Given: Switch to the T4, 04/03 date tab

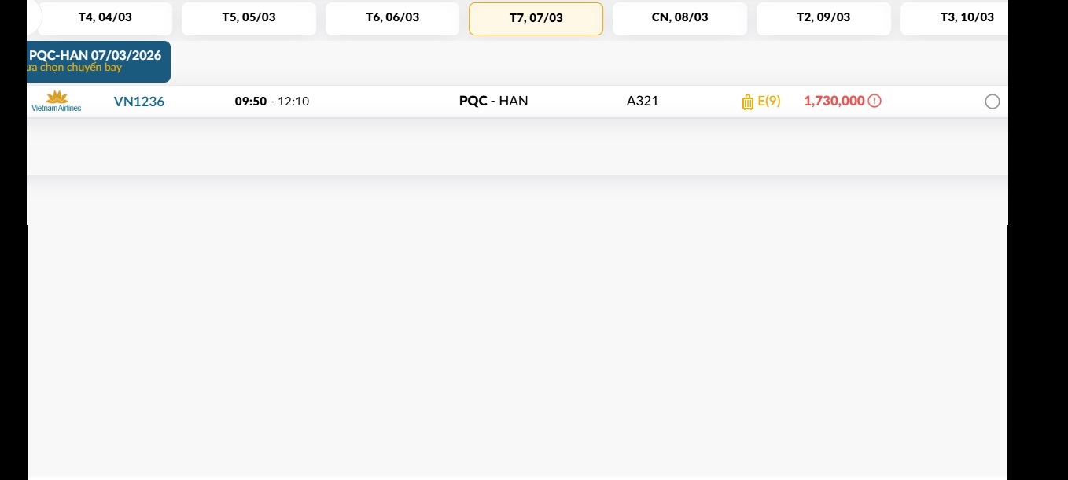Looking at the screenshot, I should (105, 18).
